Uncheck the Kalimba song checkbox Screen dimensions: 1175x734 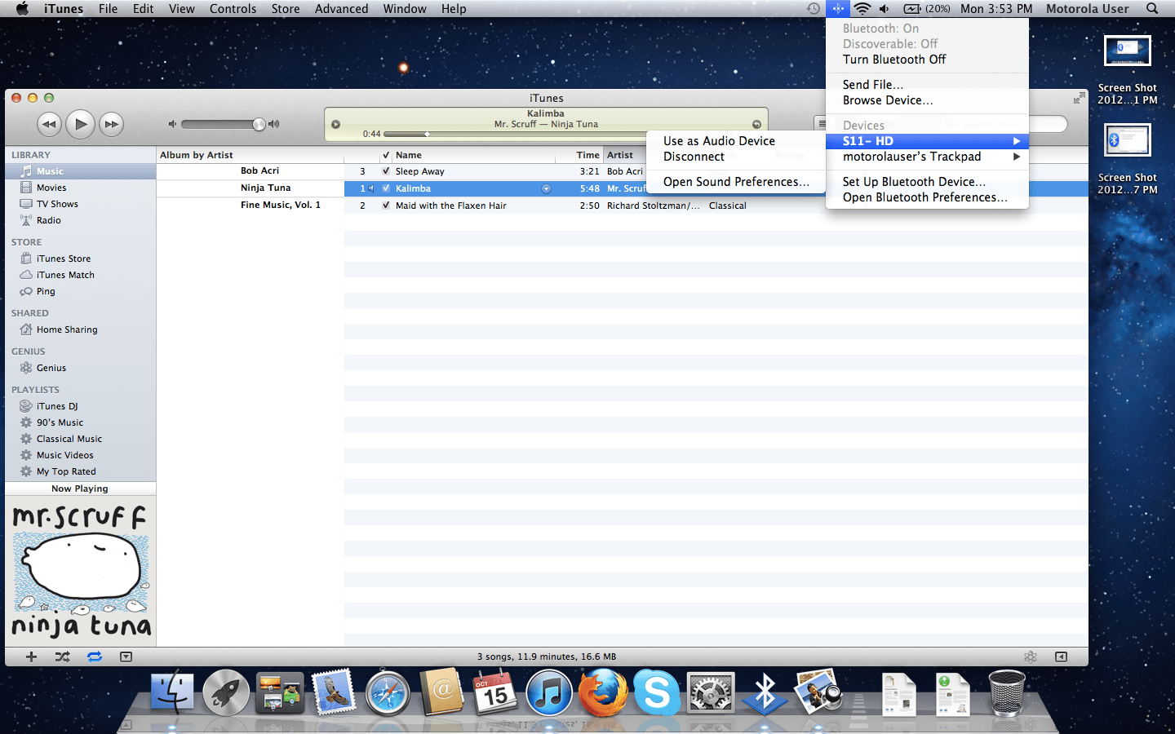click(386, 188)
